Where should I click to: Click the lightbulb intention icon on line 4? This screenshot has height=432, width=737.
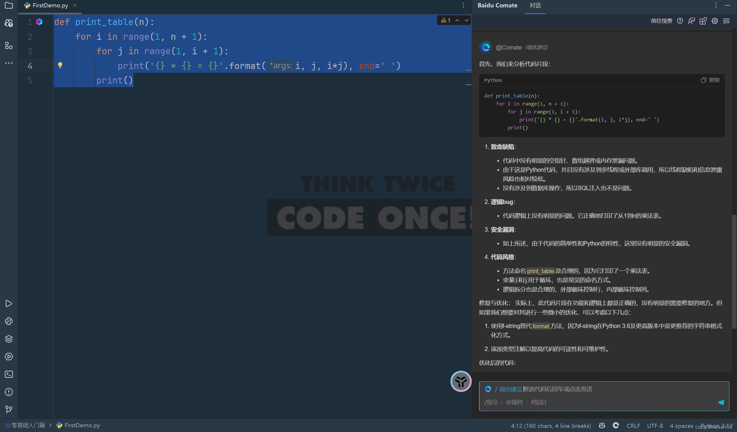point(60,65)
